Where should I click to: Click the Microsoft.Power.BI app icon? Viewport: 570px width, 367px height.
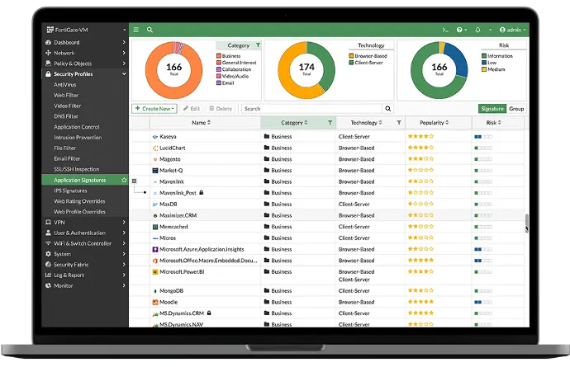click(155, 272)
